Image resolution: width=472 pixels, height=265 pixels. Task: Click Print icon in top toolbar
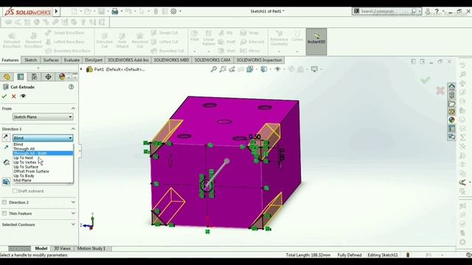pos(115,12)
